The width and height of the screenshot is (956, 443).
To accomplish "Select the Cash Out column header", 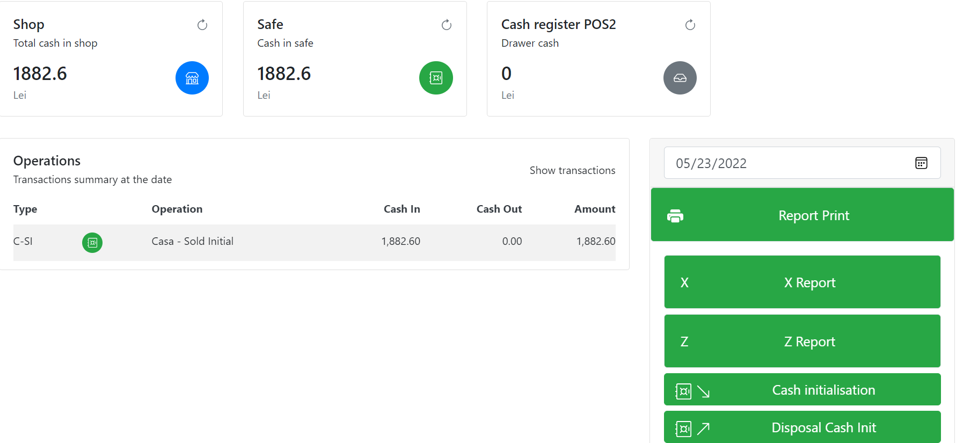I will pos(499,209).
